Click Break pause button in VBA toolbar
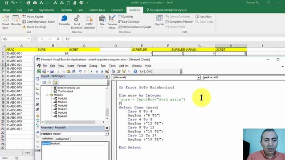This screenshot has height=160, width=285. tap(97, 72)
